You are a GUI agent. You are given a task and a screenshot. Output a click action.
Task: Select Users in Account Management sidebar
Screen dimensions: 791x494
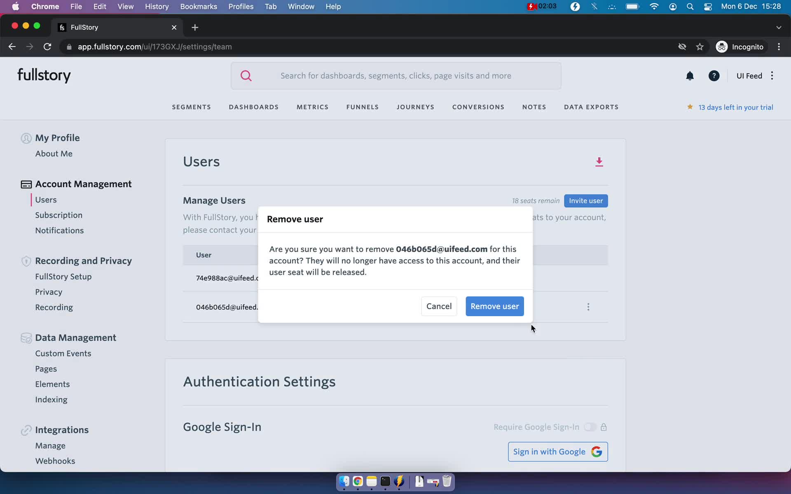tap(46, 200)
